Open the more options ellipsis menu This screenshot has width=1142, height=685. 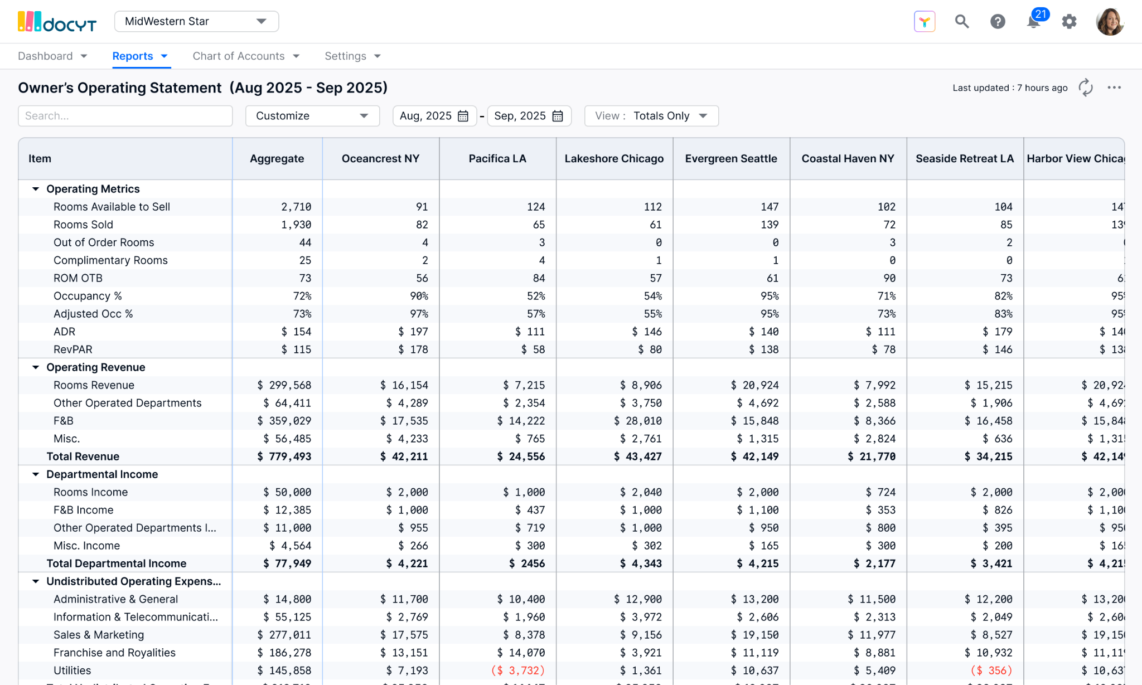coord(1115,88)
